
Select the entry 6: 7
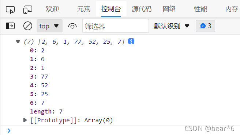(x=37, y=103)
